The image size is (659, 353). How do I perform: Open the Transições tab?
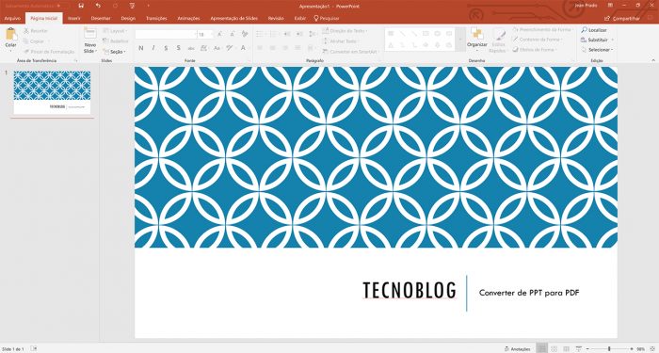[156, 19]
